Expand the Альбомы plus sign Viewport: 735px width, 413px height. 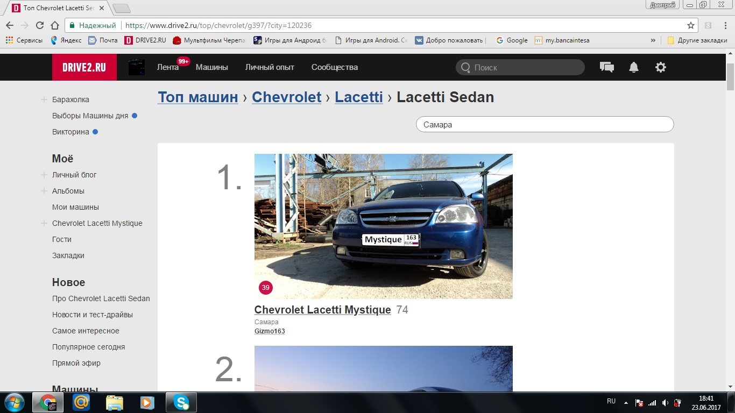coord(44,191)
